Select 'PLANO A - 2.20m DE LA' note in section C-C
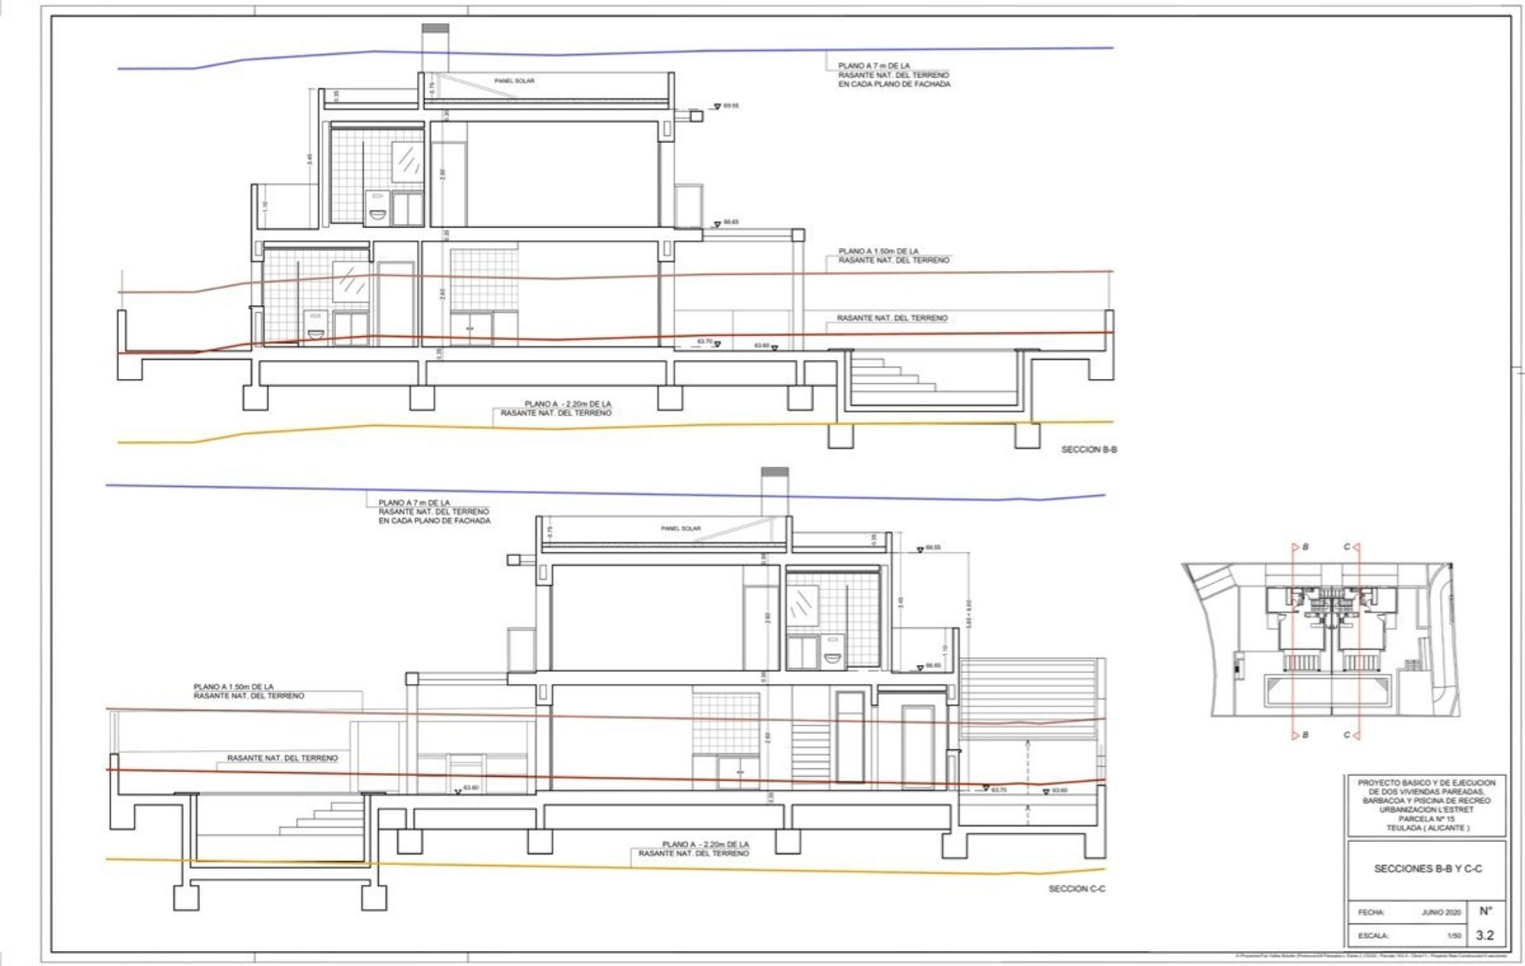 pos(705,844)
